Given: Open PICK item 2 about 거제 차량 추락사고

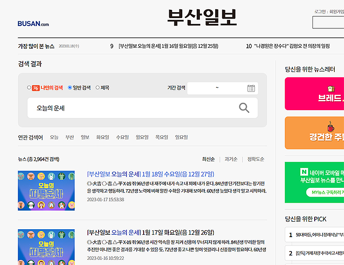Looking at the screenshot, I should (x=314, y=253).
